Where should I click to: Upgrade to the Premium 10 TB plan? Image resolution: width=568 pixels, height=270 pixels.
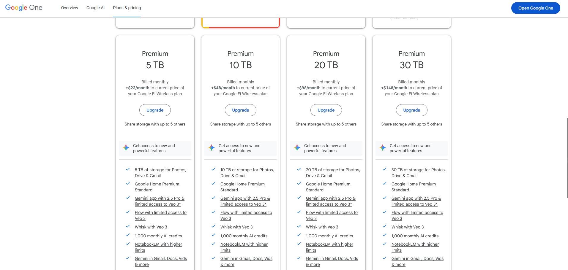point(240,110)
